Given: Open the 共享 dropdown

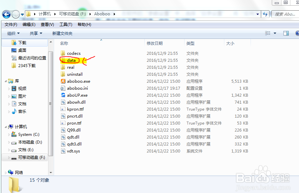Looking at the screenshot, I should (36, 34).
